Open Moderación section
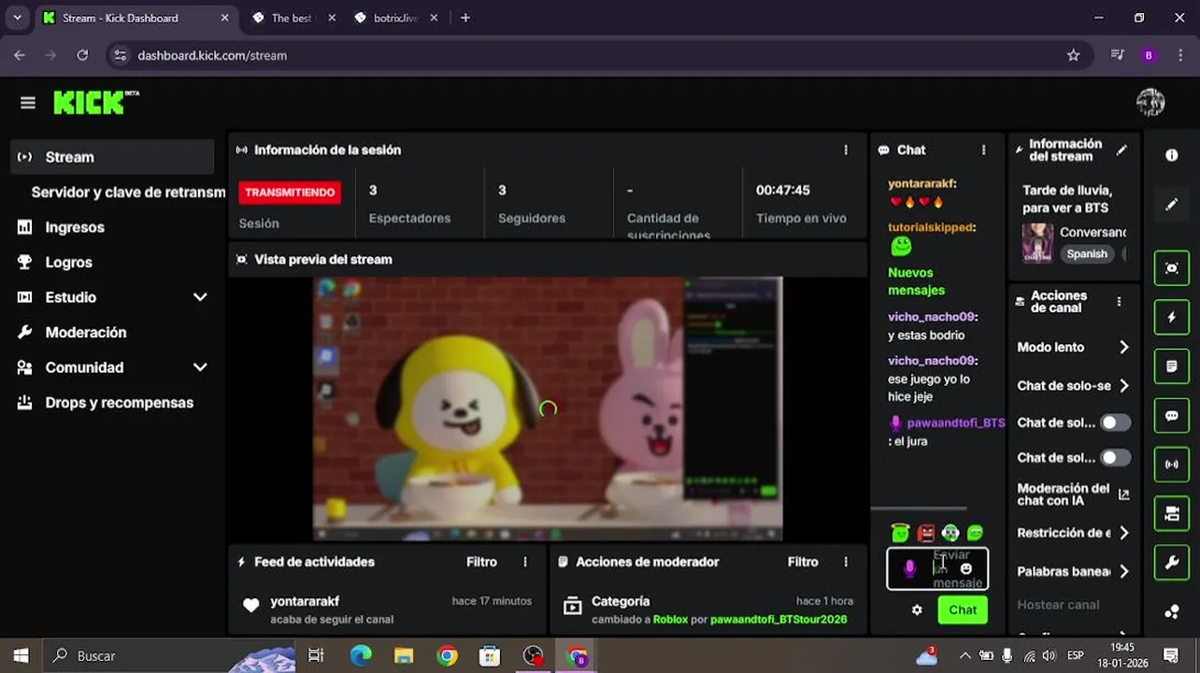This screenshot has width=1200, height=673. [x=86, y=332]
